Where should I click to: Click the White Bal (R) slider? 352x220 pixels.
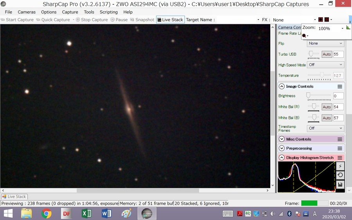point(313,107)
